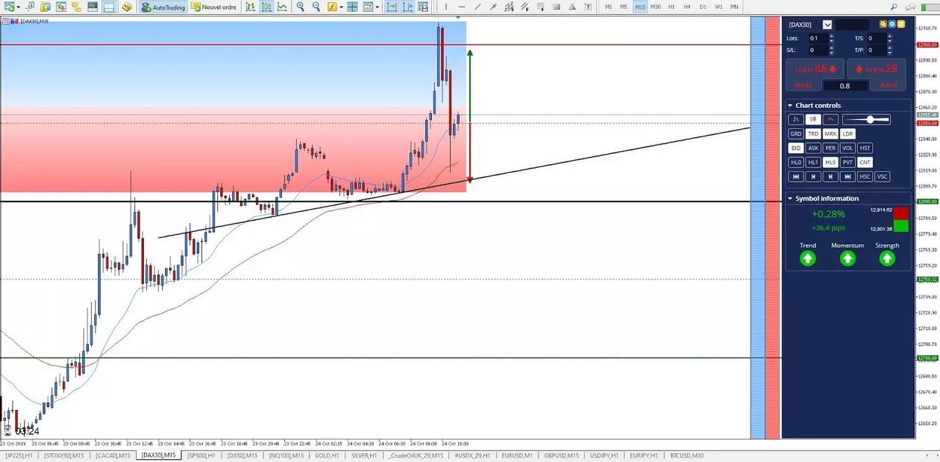Toggle the BID line button

coord(796,148)
